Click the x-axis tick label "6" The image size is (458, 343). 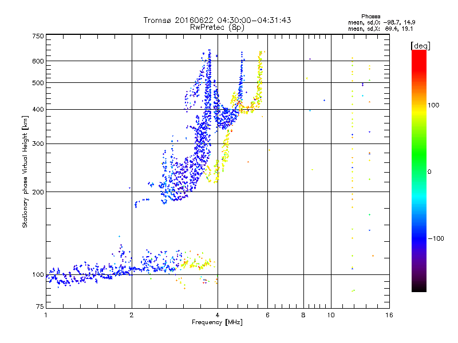(x=267, y=315)
